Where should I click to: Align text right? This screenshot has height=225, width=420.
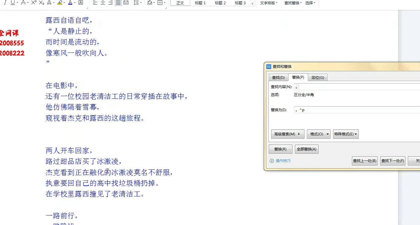click(x=110, y=3)
